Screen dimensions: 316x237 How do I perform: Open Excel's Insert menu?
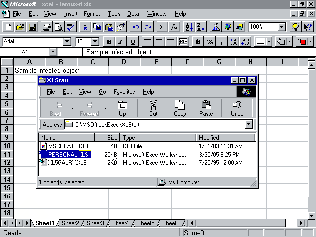71,14
